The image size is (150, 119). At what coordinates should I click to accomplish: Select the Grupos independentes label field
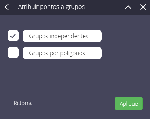(x=62, y=36)
